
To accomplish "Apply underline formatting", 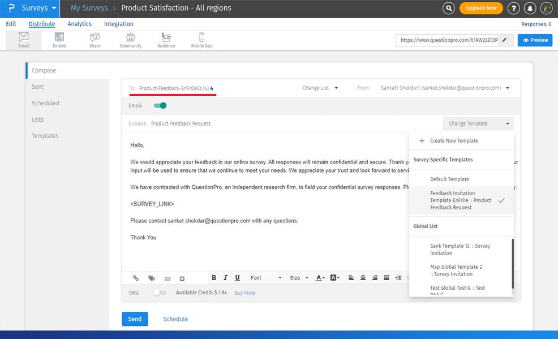I will tap(237, 277).
